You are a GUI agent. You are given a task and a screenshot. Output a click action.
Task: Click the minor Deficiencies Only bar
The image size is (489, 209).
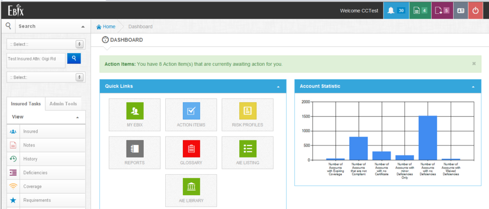(404, 157)
